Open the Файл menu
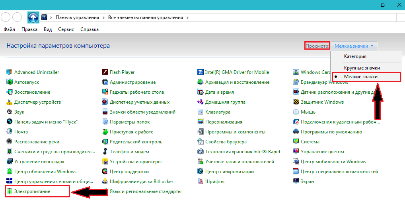405x222 pixels. 9,29
